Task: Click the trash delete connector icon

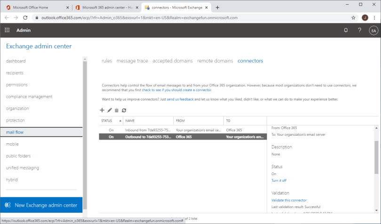Action: coord(117,110)
